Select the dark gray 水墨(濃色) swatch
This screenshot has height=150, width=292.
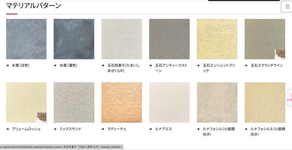pyautogui.click(x=74, y=39)
